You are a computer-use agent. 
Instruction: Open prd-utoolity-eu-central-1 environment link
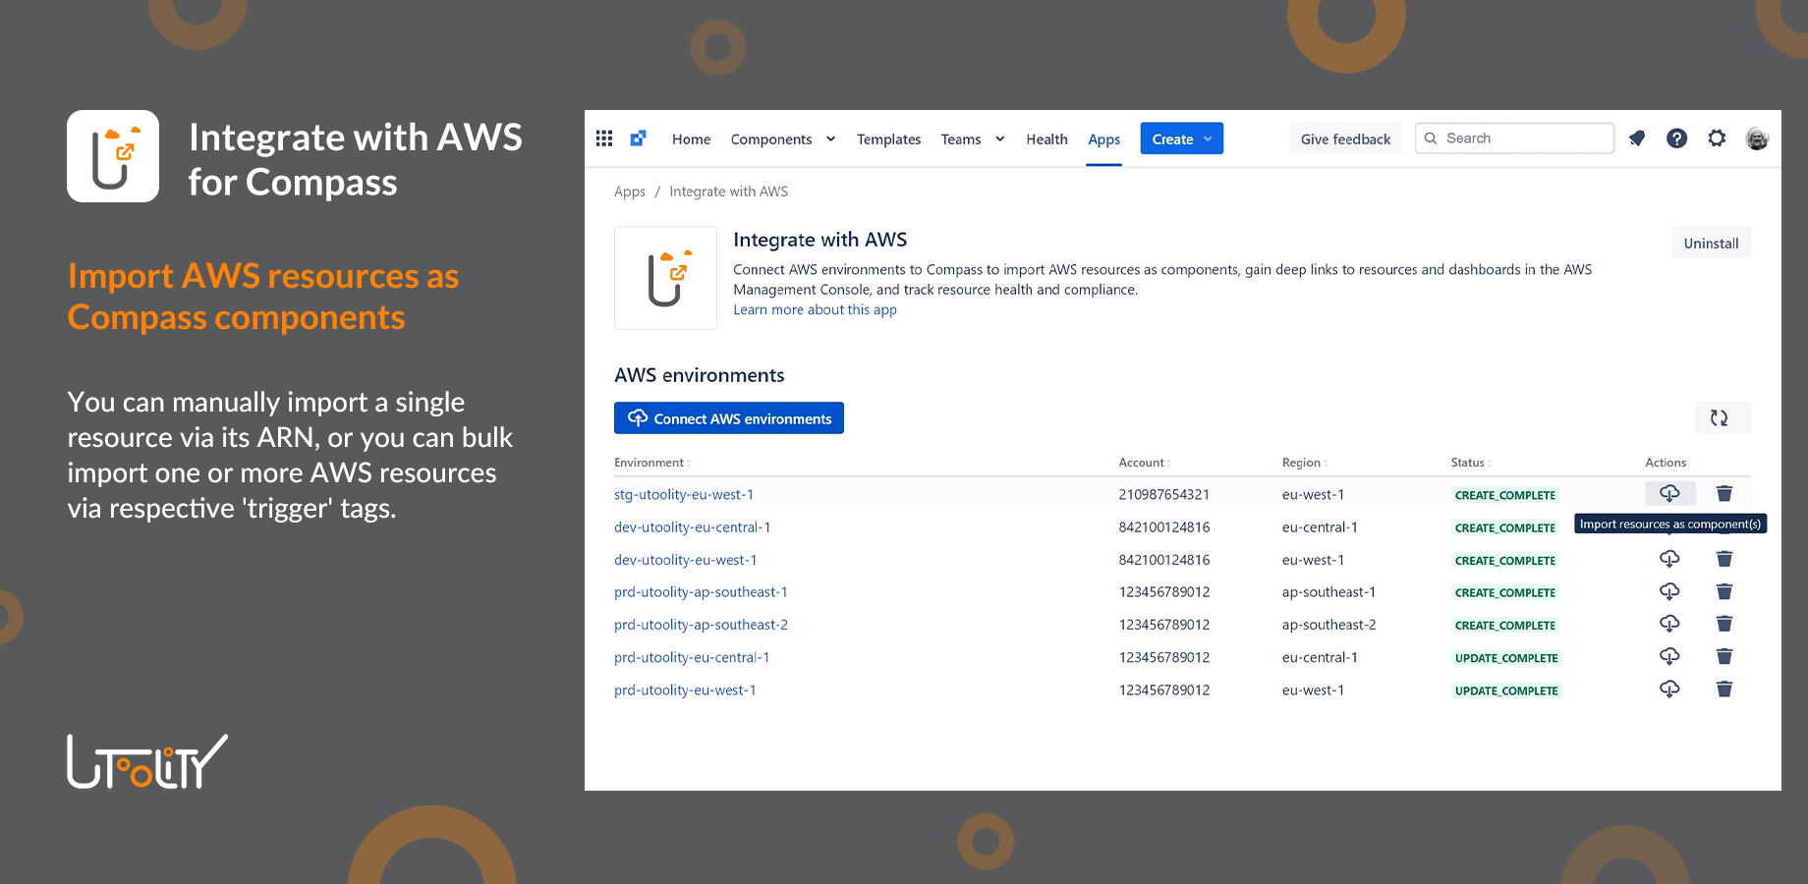pyautogui.click(x=692, y=657)
